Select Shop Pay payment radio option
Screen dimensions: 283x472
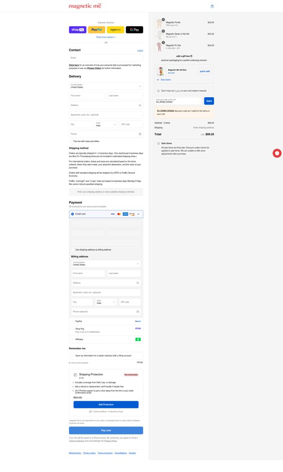coord(73,329)
